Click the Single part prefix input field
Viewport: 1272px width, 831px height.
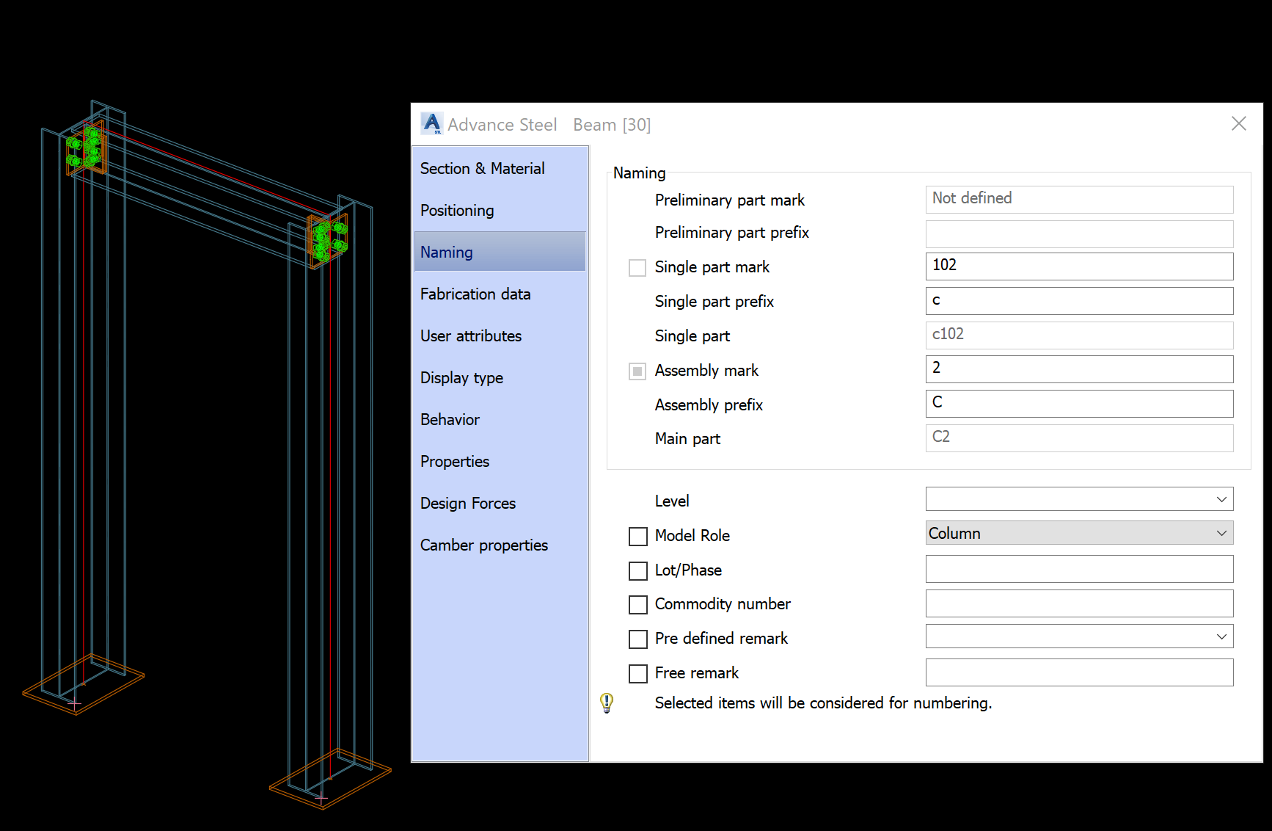[1078, 300]
